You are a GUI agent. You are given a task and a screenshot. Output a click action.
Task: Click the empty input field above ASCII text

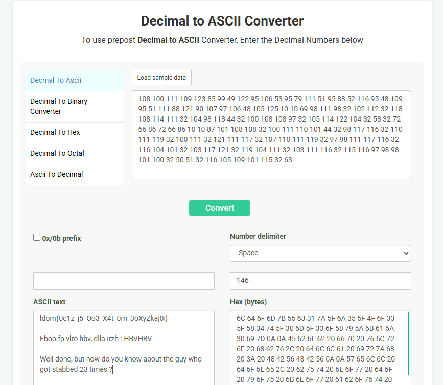pyautogui.click(x=124, y=281)
